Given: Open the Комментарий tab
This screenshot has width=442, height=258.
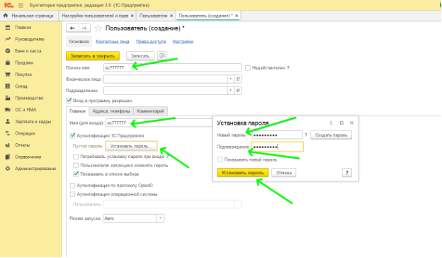Looking at the screenshot, I should pyautogui.click(x=150, y=111).
